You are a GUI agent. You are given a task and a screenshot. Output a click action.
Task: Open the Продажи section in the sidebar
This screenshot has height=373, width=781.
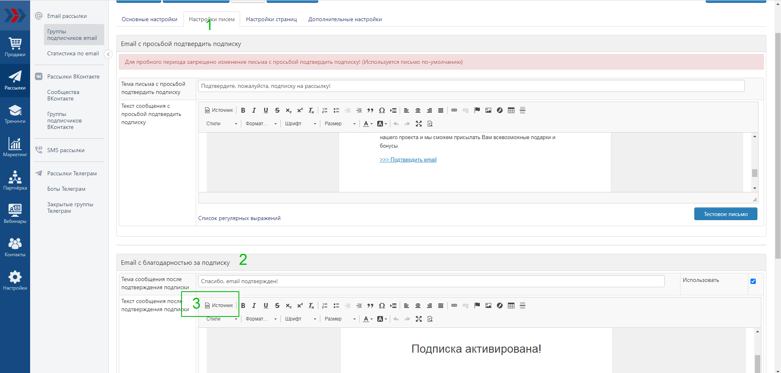click(x=15, y=47)
